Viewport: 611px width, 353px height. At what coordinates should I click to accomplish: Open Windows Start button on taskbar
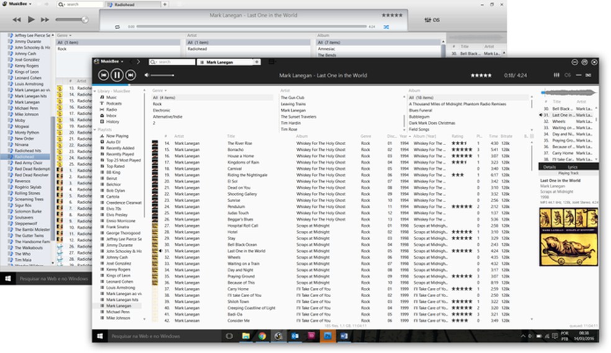click(x=100, y=336)
